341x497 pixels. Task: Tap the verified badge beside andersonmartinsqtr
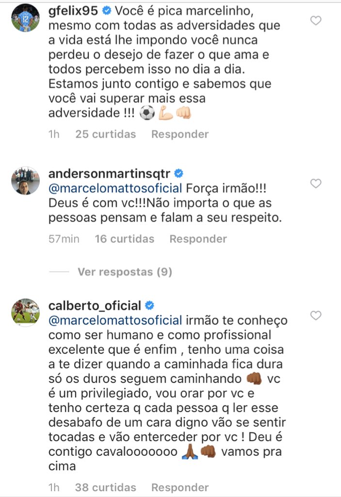tap(178, 173)
